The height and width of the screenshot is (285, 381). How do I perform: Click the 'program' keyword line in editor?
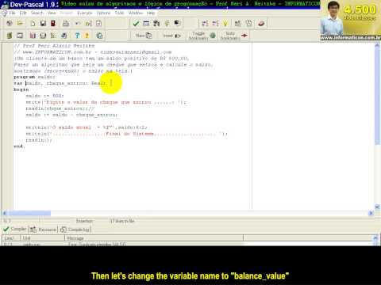34,77
